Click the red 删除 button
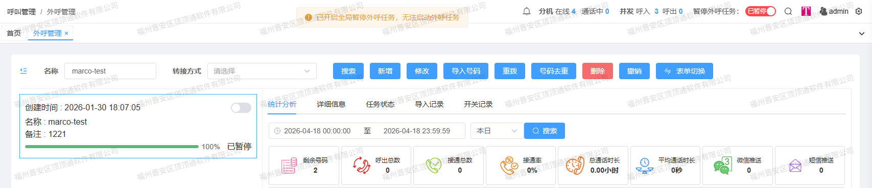872x188 pixels. point(598,71)
